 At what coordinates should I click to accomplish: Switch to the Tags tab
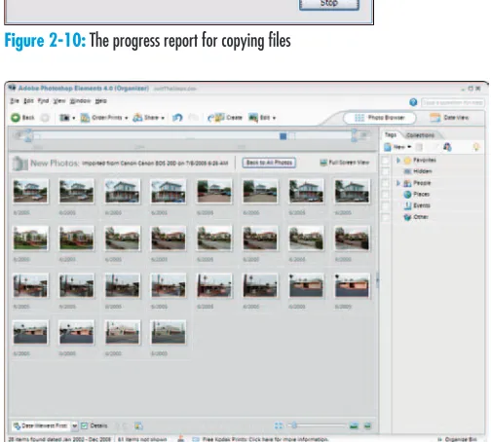pos(391,134)
